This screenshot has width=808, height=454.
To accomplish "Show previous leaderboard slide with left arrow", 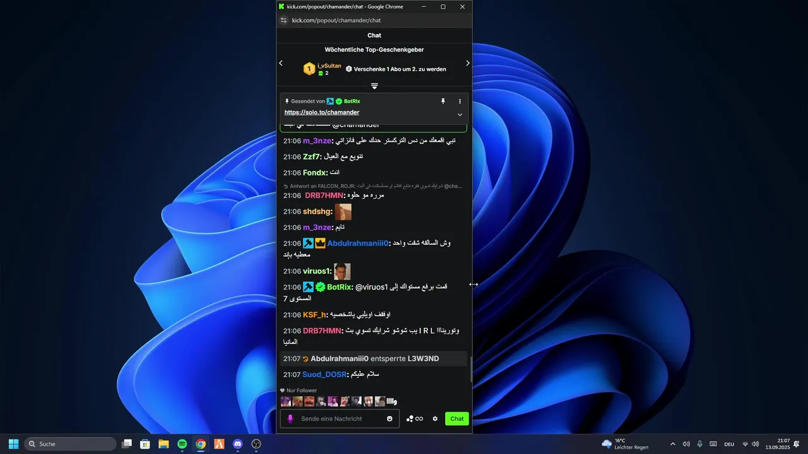I will (x=281, y=63).
